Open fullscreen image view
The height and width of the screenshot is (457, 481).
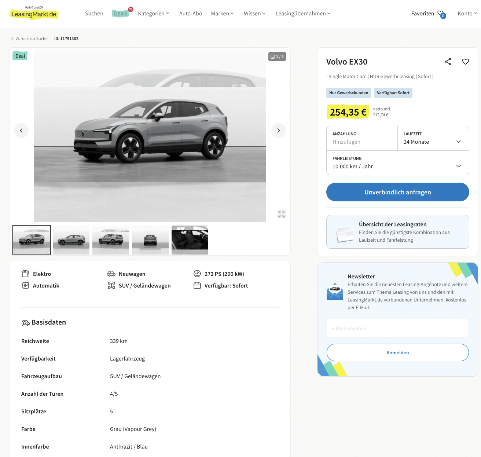tap(282, 214)
